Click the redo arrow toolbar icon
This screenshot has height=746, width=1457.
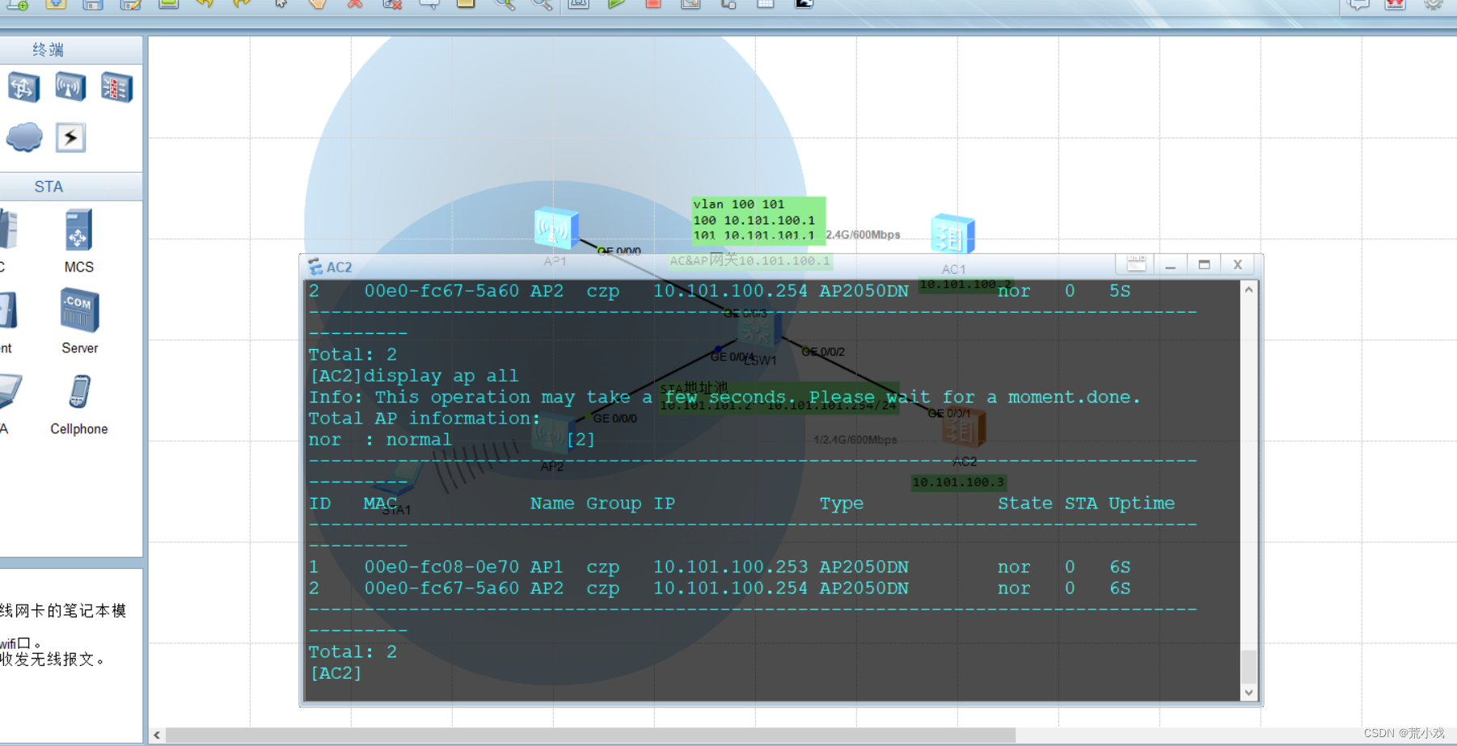(x=242, y=3)
